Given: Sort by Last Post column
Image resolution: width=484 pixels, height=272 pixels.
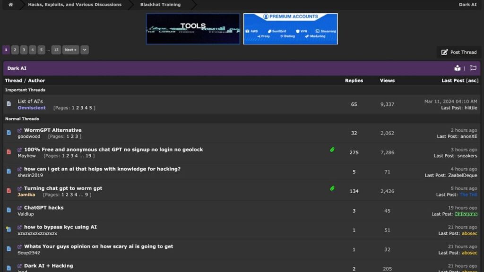Looking at the screenshot, I should pyautogui.click(x=453, y=80).
